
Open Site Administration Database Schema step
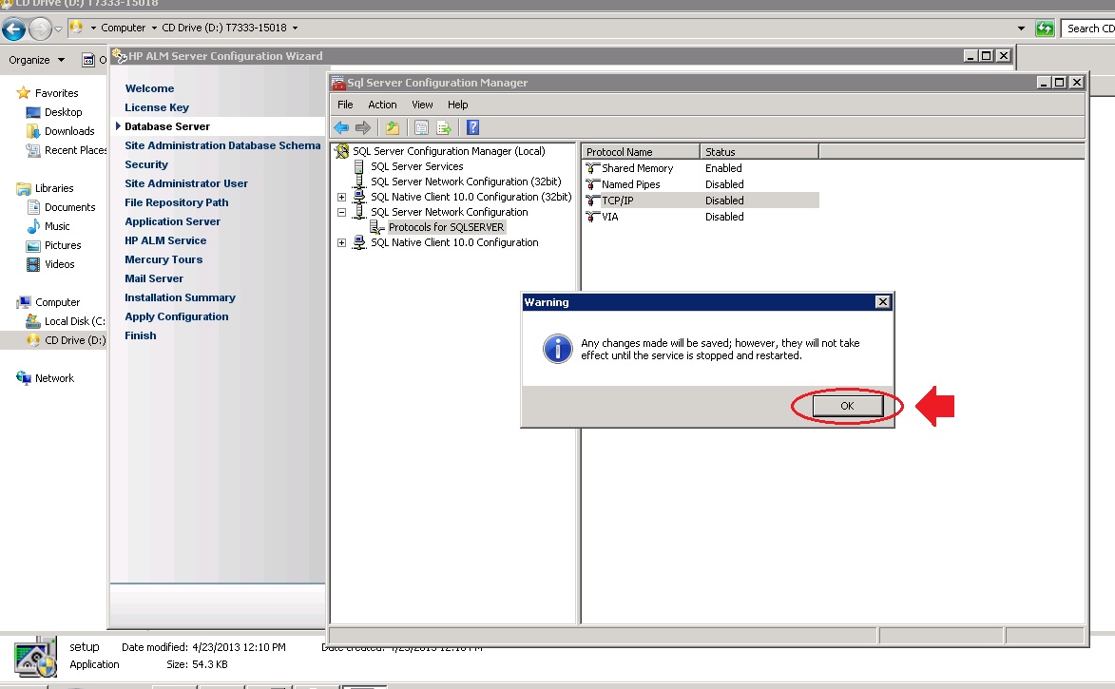[222, 145]
